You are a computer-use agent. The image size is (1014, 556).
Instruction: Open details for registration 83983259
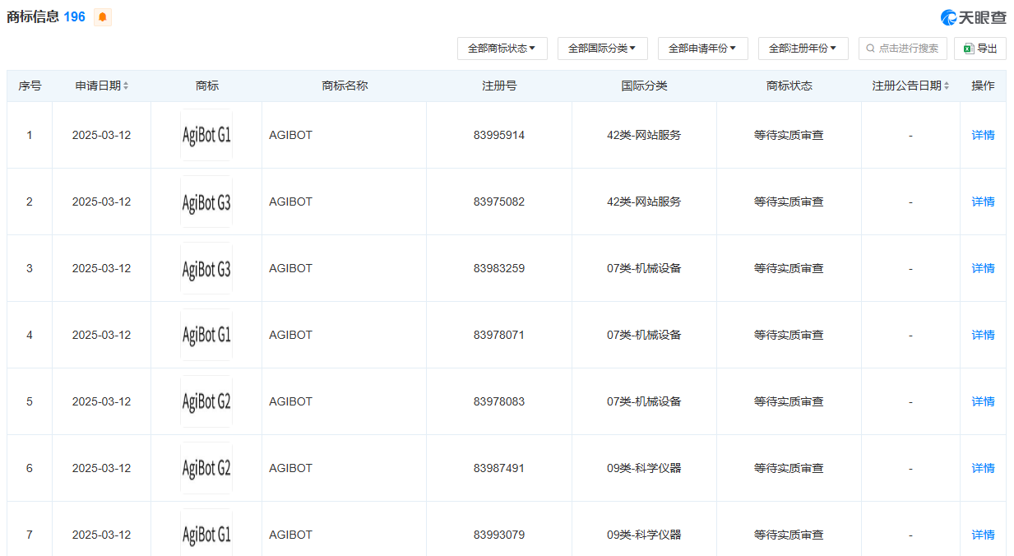983,268
